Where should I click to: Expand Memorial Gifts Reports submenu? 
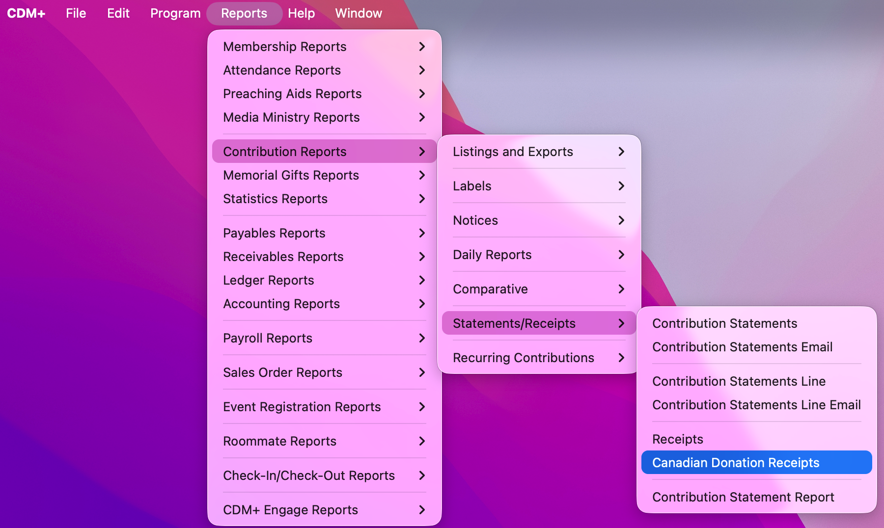point(324,175)
